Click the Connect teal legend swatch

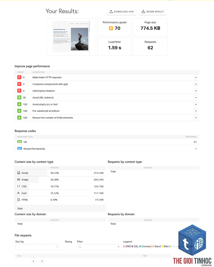[140, 246]
